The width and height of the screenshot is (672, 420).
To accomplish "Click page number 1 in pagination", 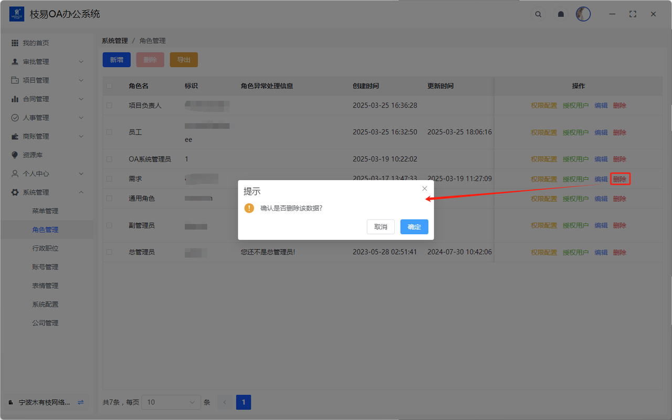I will (244, 402).
